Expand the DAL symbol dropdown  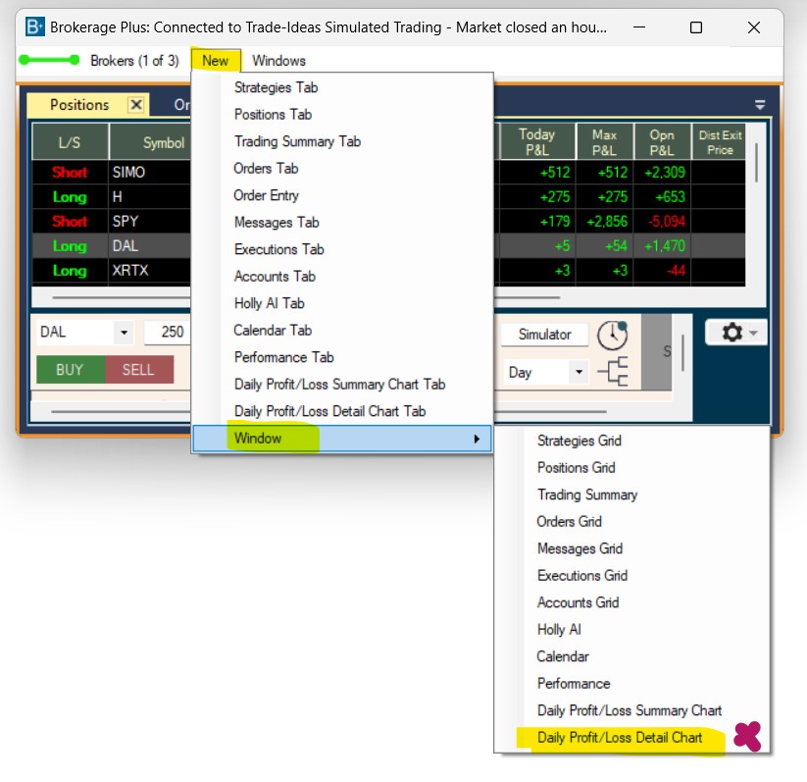coord(124,333)
